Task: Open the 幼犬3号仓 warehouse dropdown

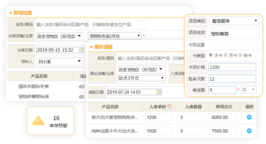Action: click(142, 78)
